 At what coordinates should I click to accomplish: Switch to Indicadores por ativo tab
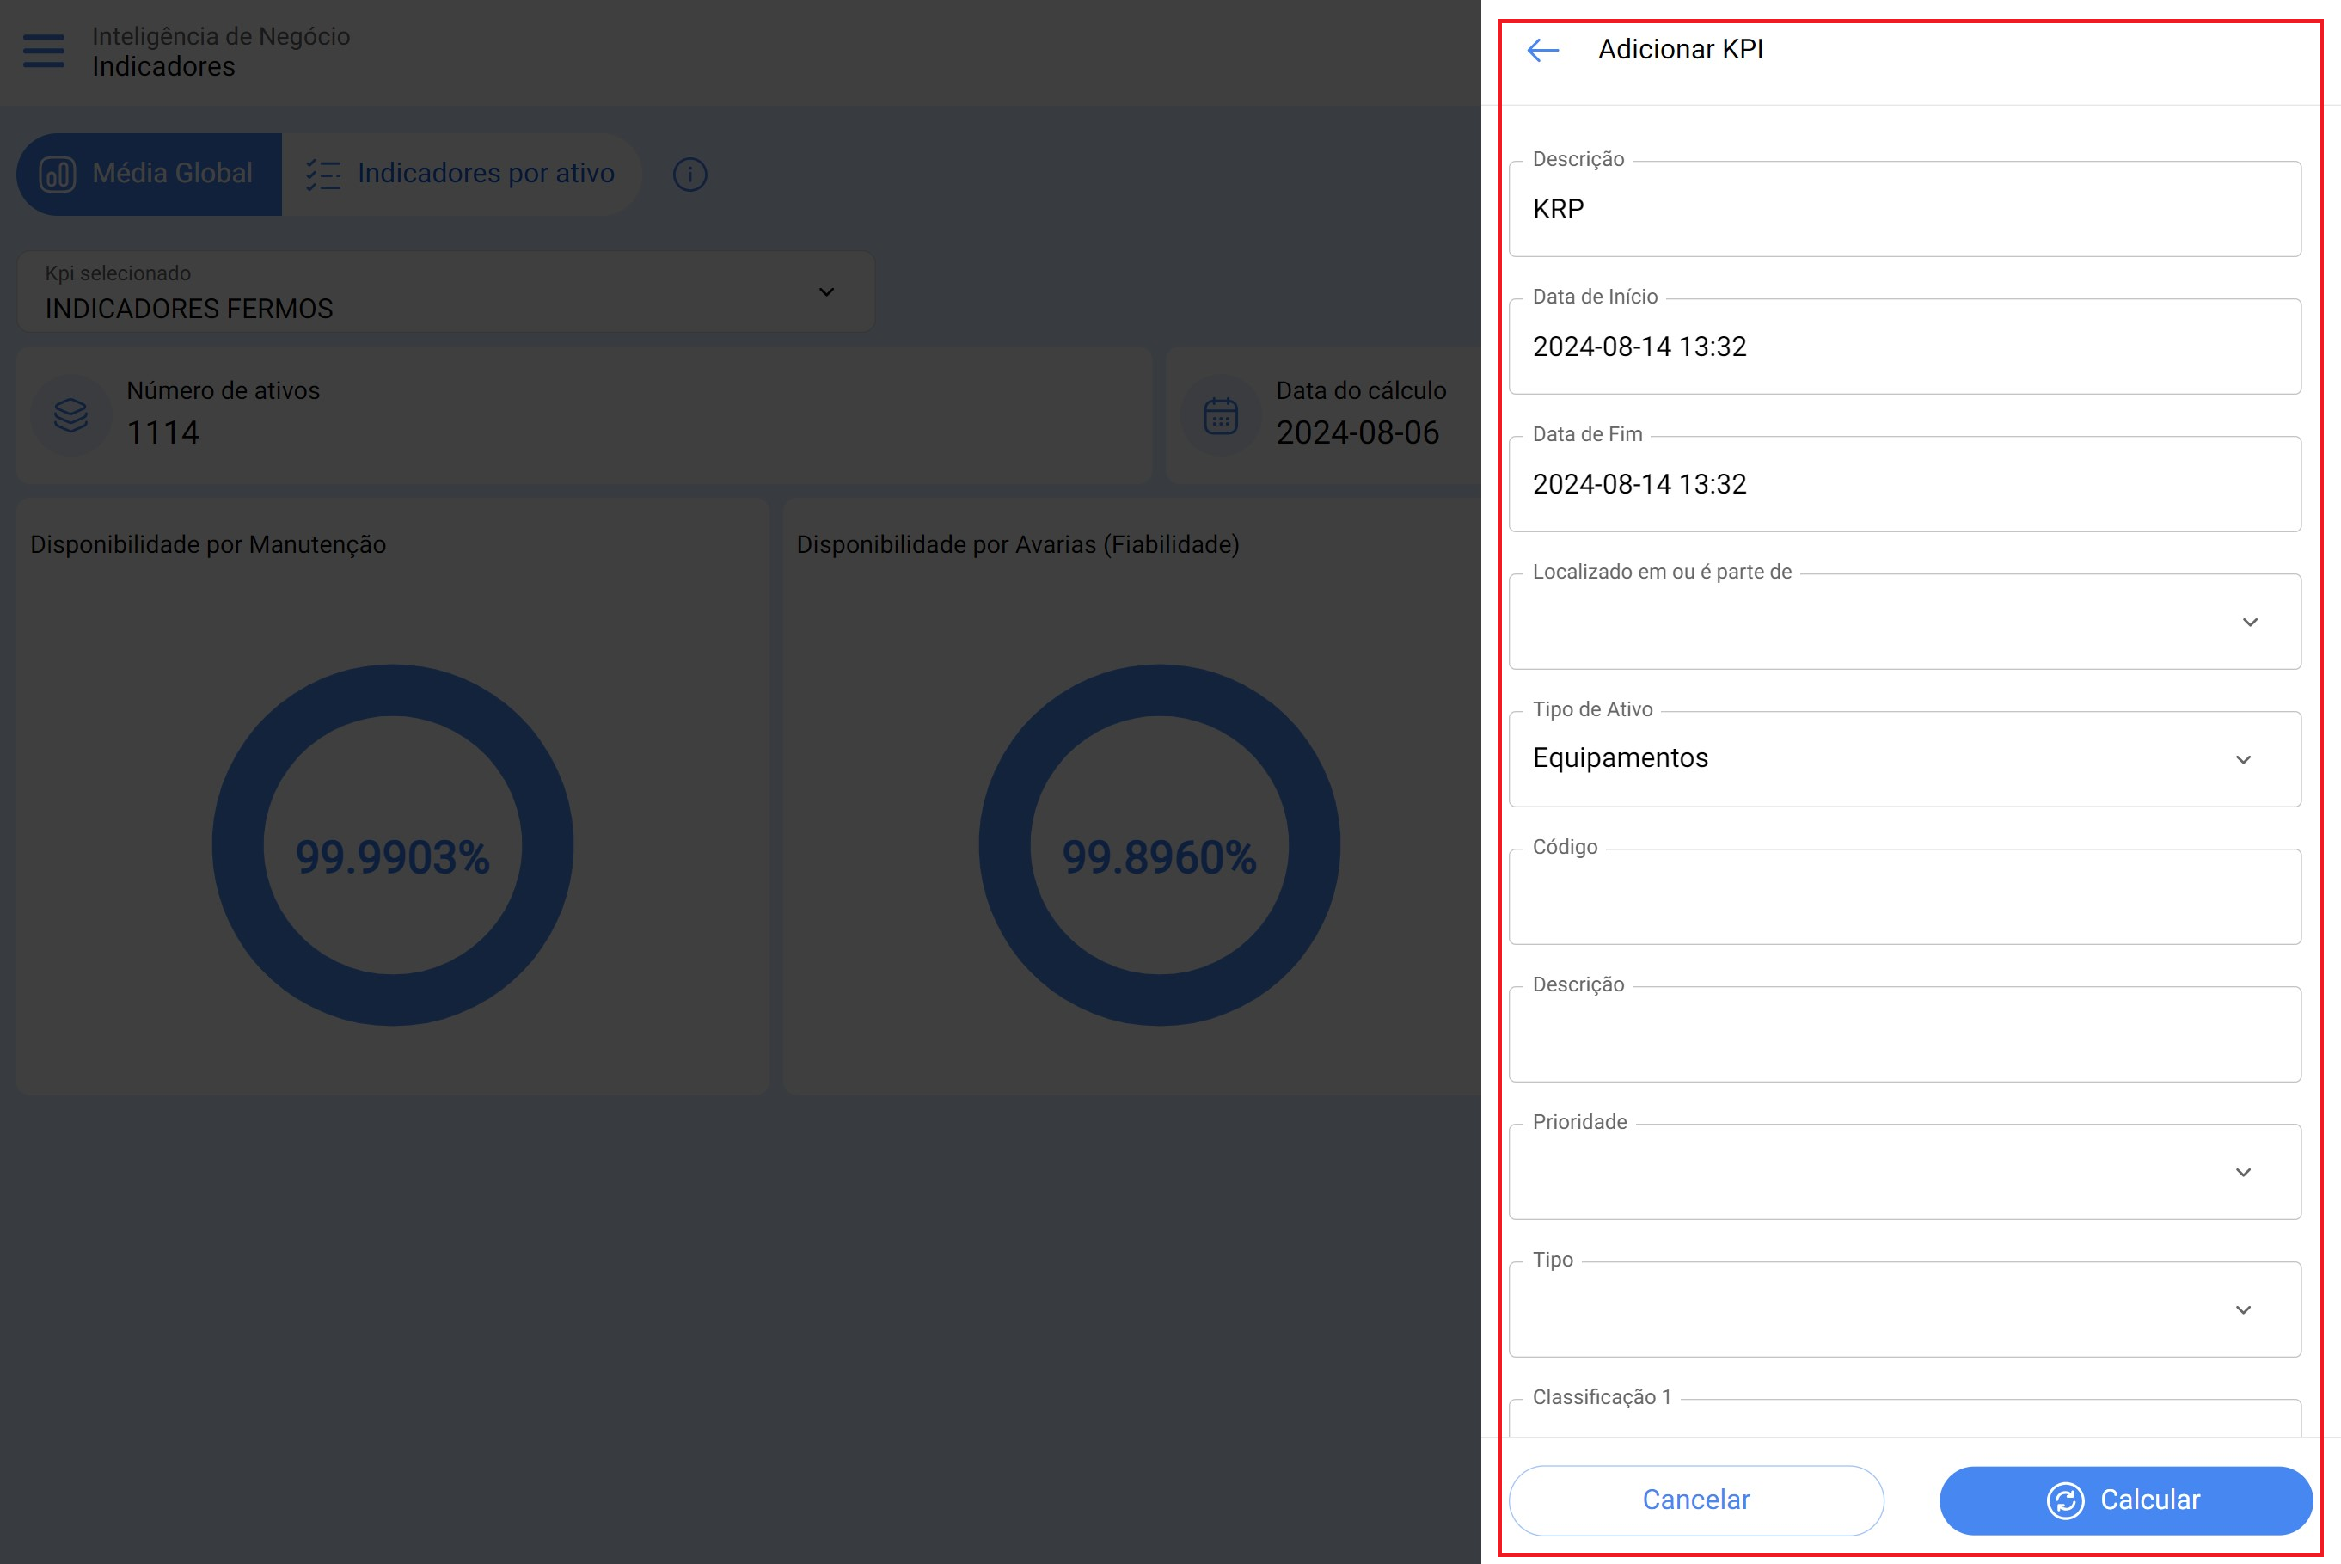click(x=462, y=175)
